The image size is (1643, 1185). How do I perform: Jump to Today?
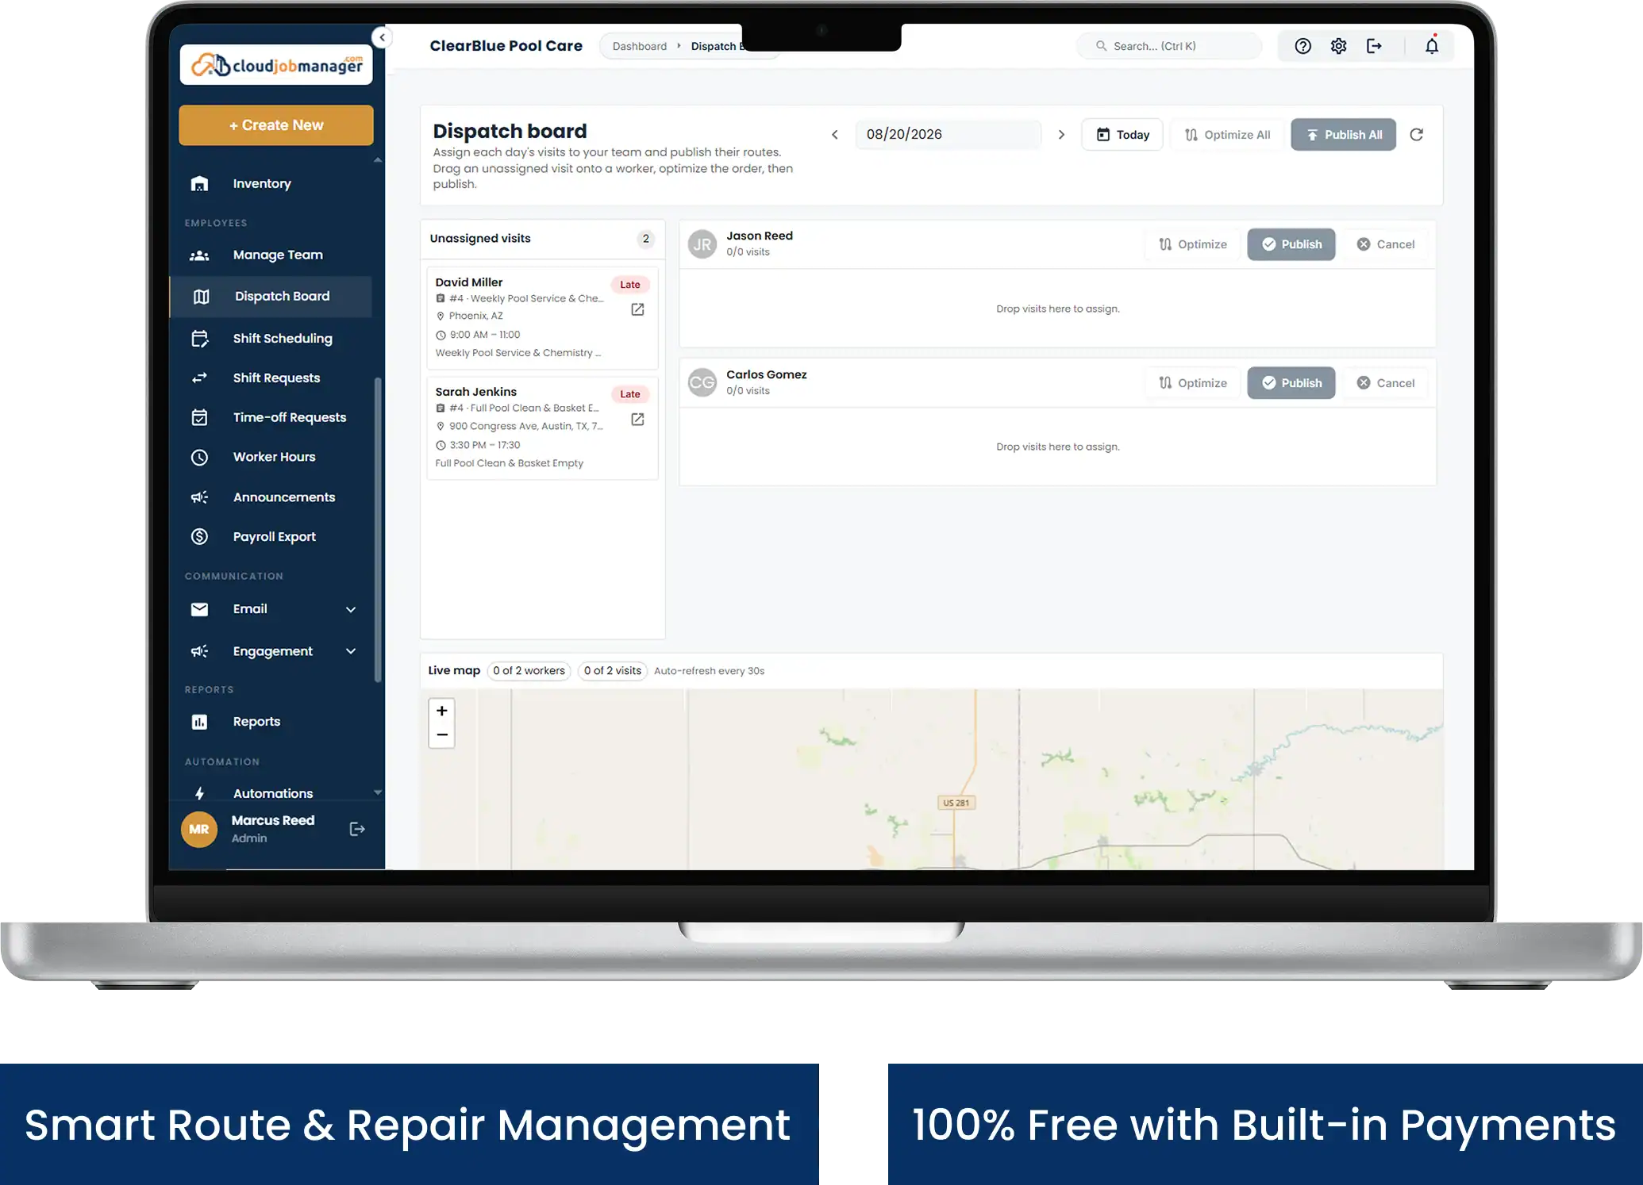(x=1122, y=135)
